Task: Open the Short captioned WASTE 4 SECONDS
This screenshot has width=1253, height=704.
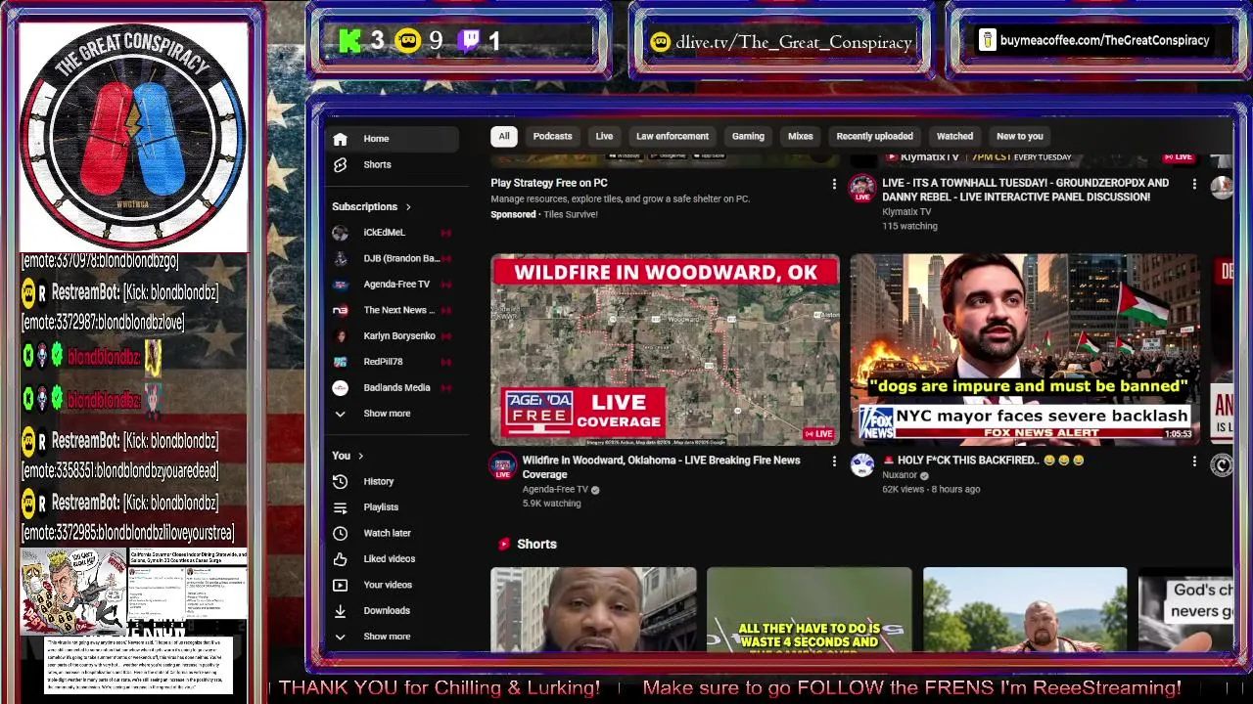Action: pos(809,610)
